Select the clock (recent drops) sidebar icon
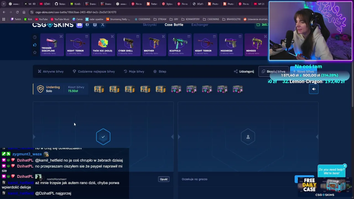Screen dimensions: 354x199 [x=35, y=37]
